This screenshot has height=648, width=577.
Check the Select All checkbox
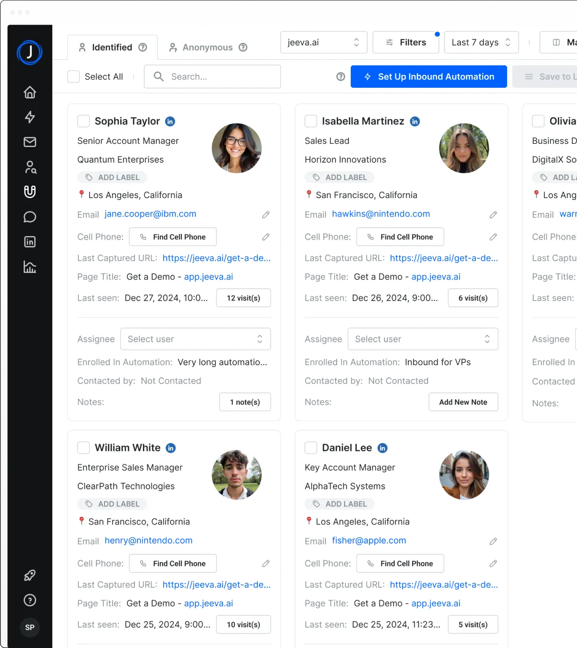[x=74, y=77]
